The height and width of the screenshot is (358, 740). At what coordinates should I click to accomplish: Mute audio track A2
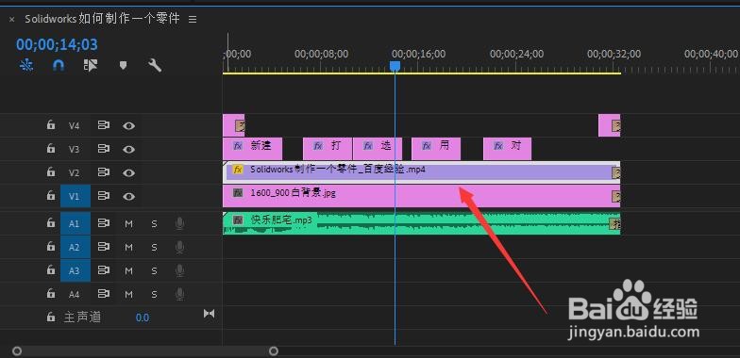click(128, 247)
